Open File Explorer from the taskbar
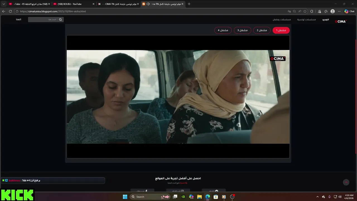This screenshot has height=201, width=357. pyautogui.click(x=199, y=197)
